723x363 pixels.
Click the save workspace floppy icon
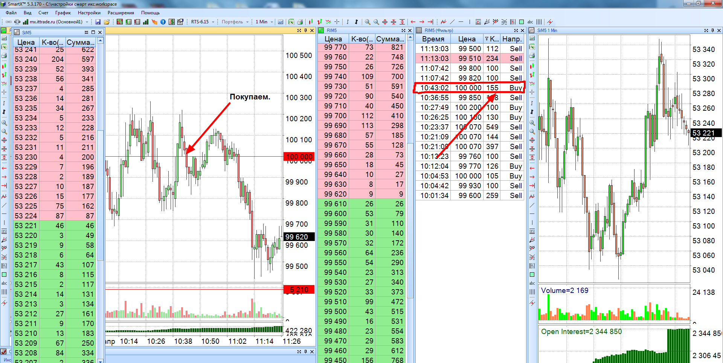(x=98, y=22)
